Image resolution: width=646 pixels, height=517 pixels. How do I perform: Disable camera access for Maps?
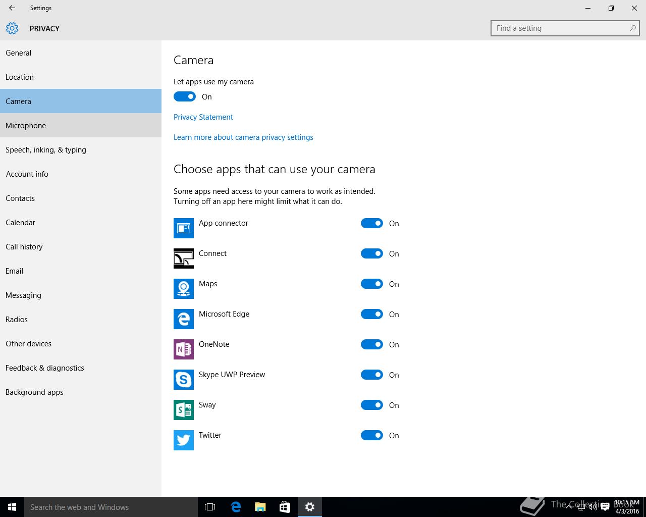[x=372, y=284]
